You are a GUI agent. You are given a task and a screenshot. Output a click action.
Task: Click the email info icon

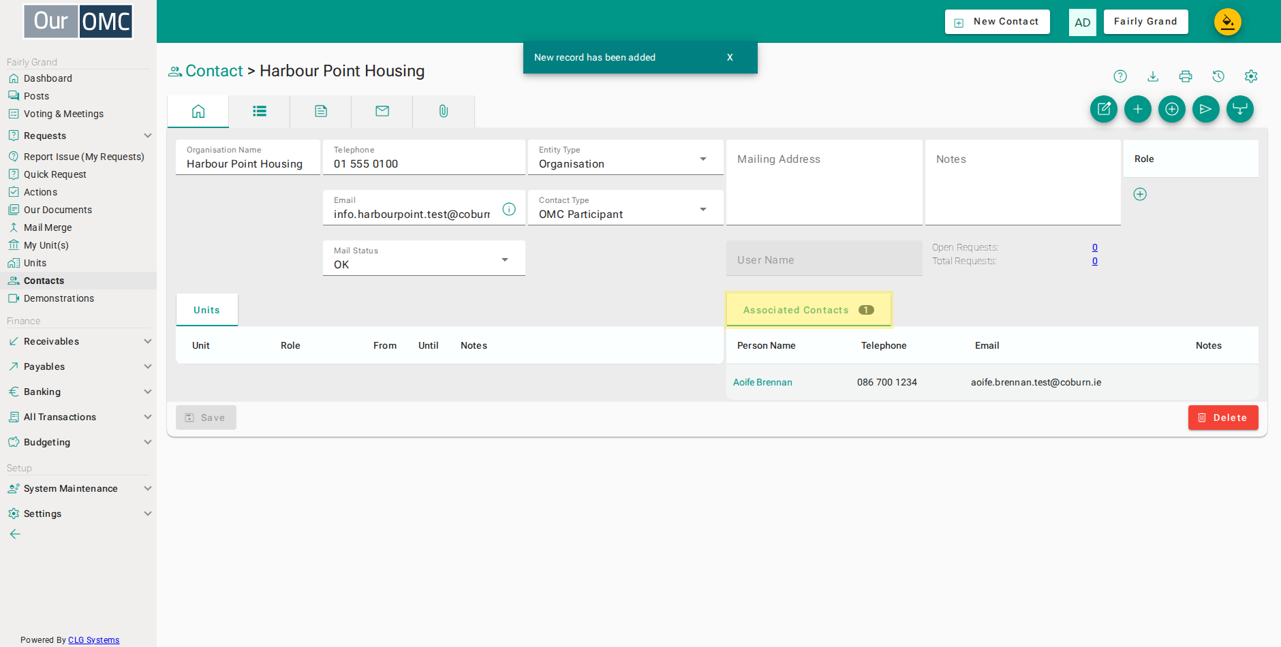coord(509,209)
